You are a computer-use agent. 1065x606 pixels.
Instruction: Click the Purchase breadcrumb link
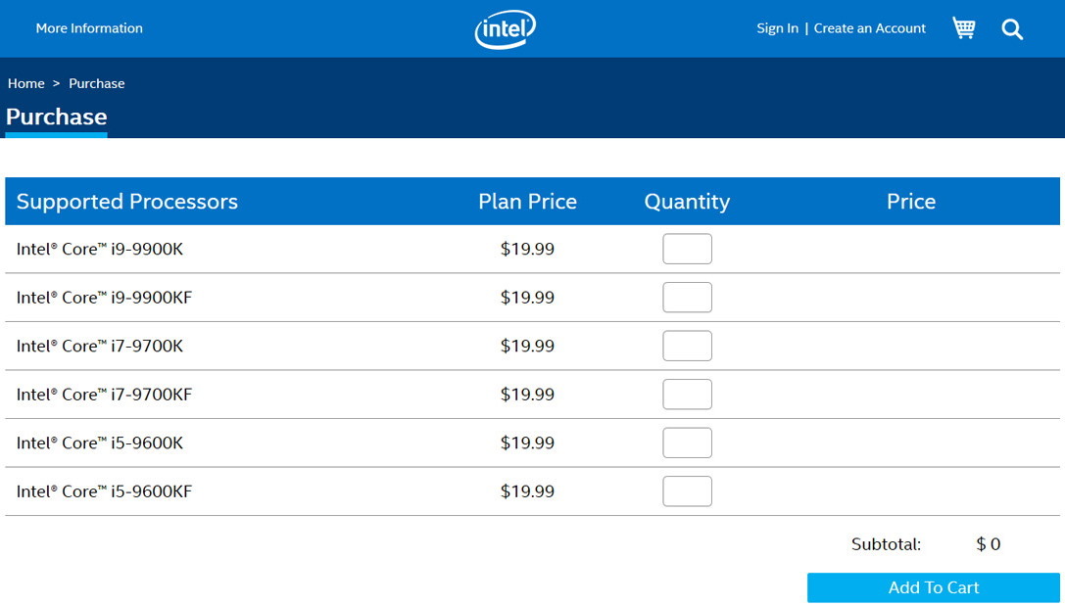pos(97,83)
